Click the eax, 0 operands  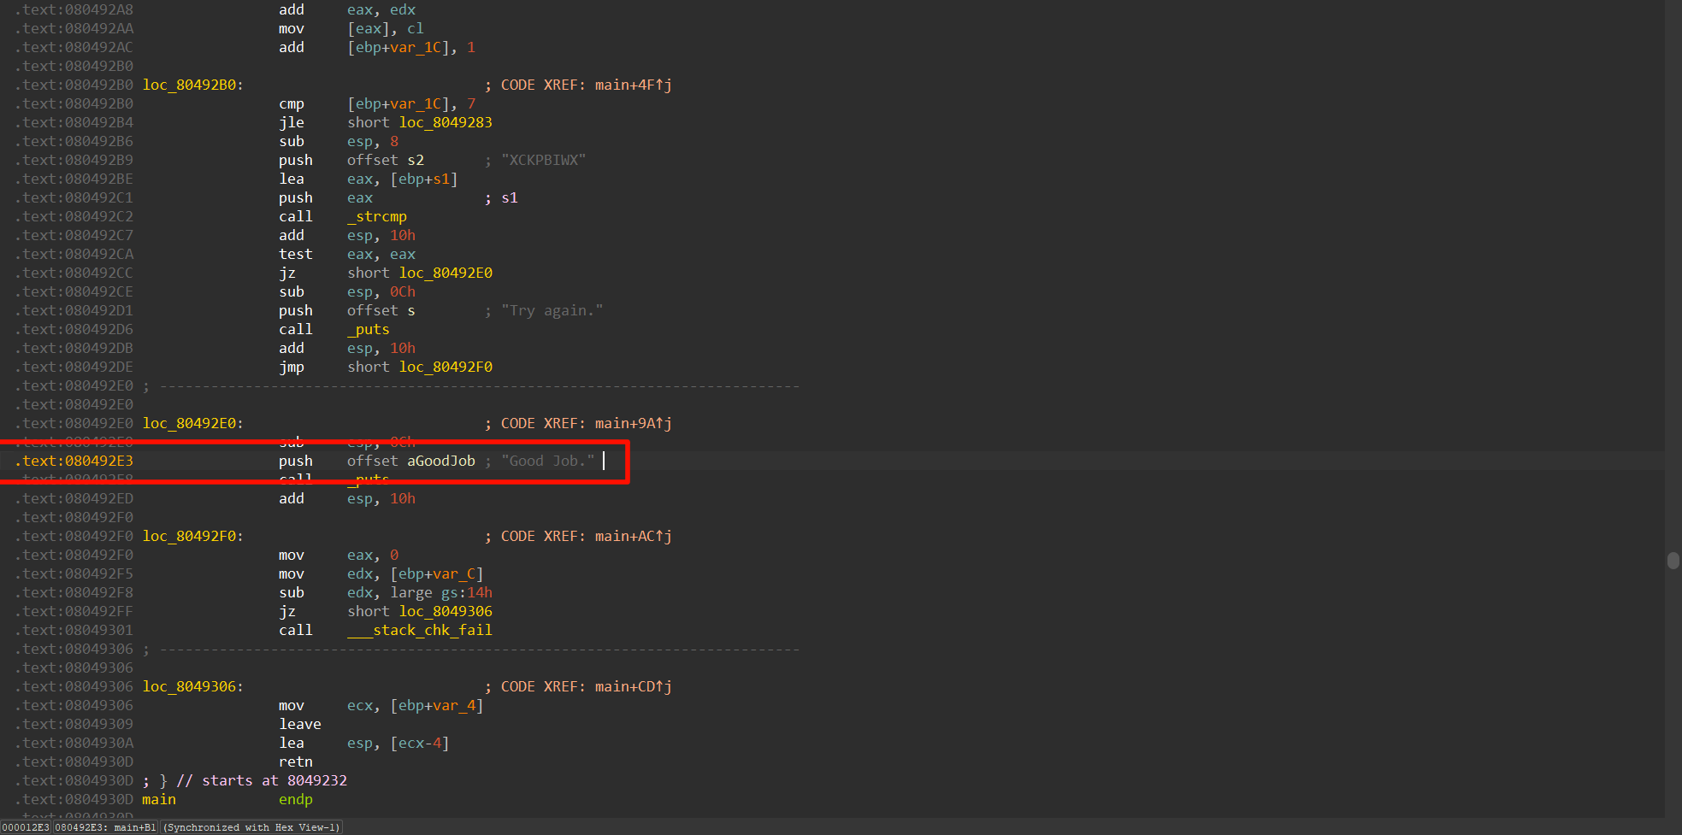pyautogui.click(x=373, y=555)
